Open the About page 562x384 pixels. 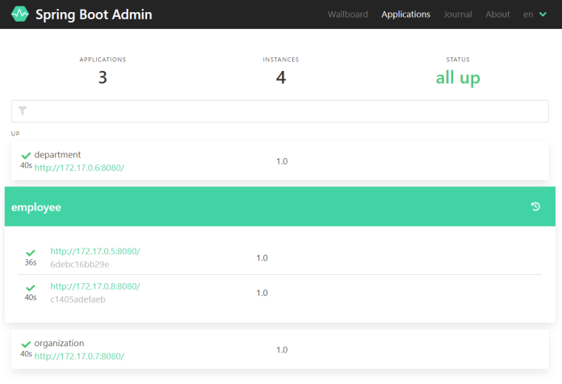(497, 15)
